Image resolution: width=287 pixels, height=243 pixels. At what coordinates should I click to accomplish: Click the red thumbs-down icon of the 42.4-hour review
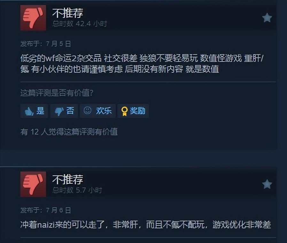[33, 18]
